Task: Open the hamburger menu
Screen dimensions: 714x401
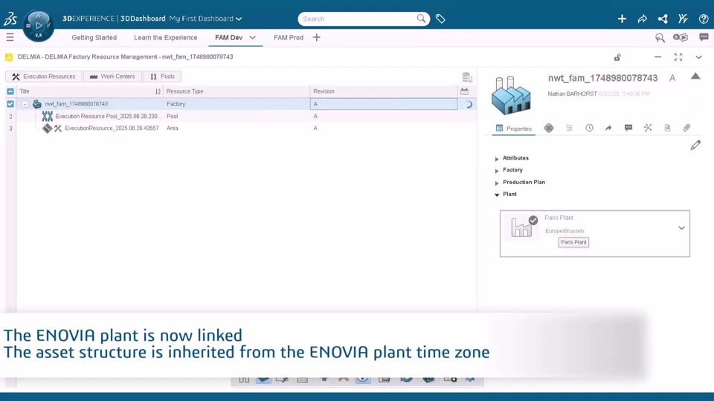Action: click(10, 37)
